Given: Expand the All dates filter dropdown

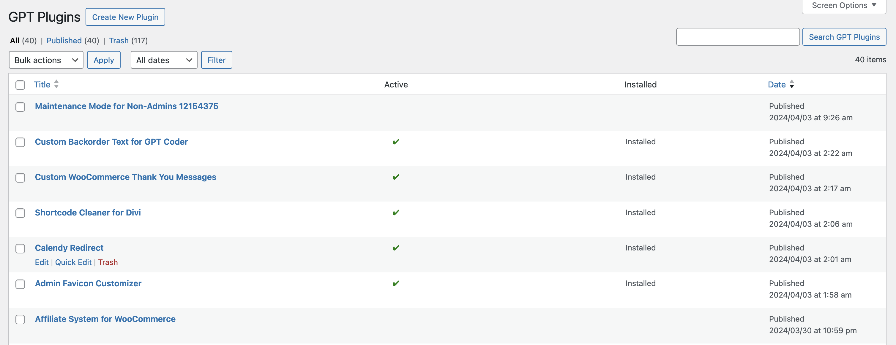Looking at the screenshot, I should pyautogui.click(x=164, y=60).
